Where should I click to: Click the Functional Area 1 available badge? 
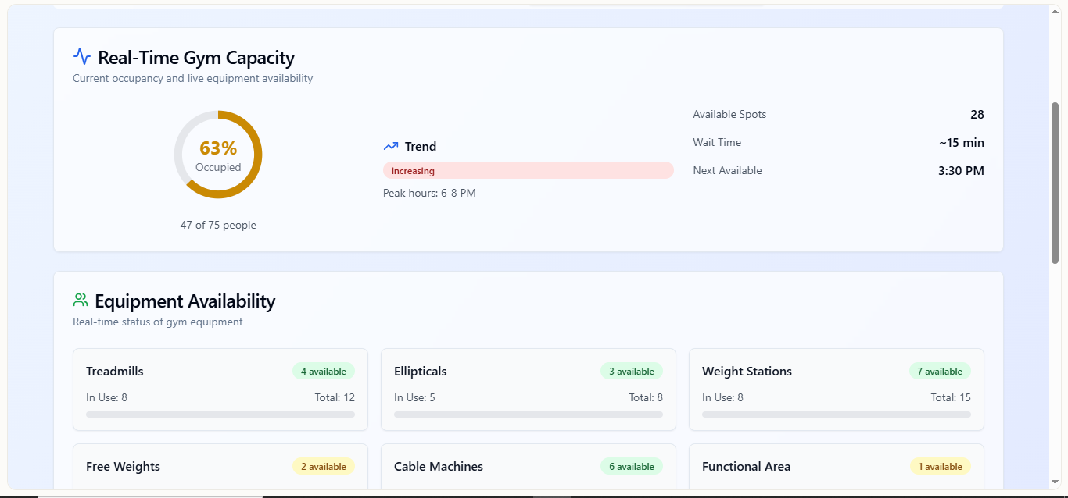[940, 467]
